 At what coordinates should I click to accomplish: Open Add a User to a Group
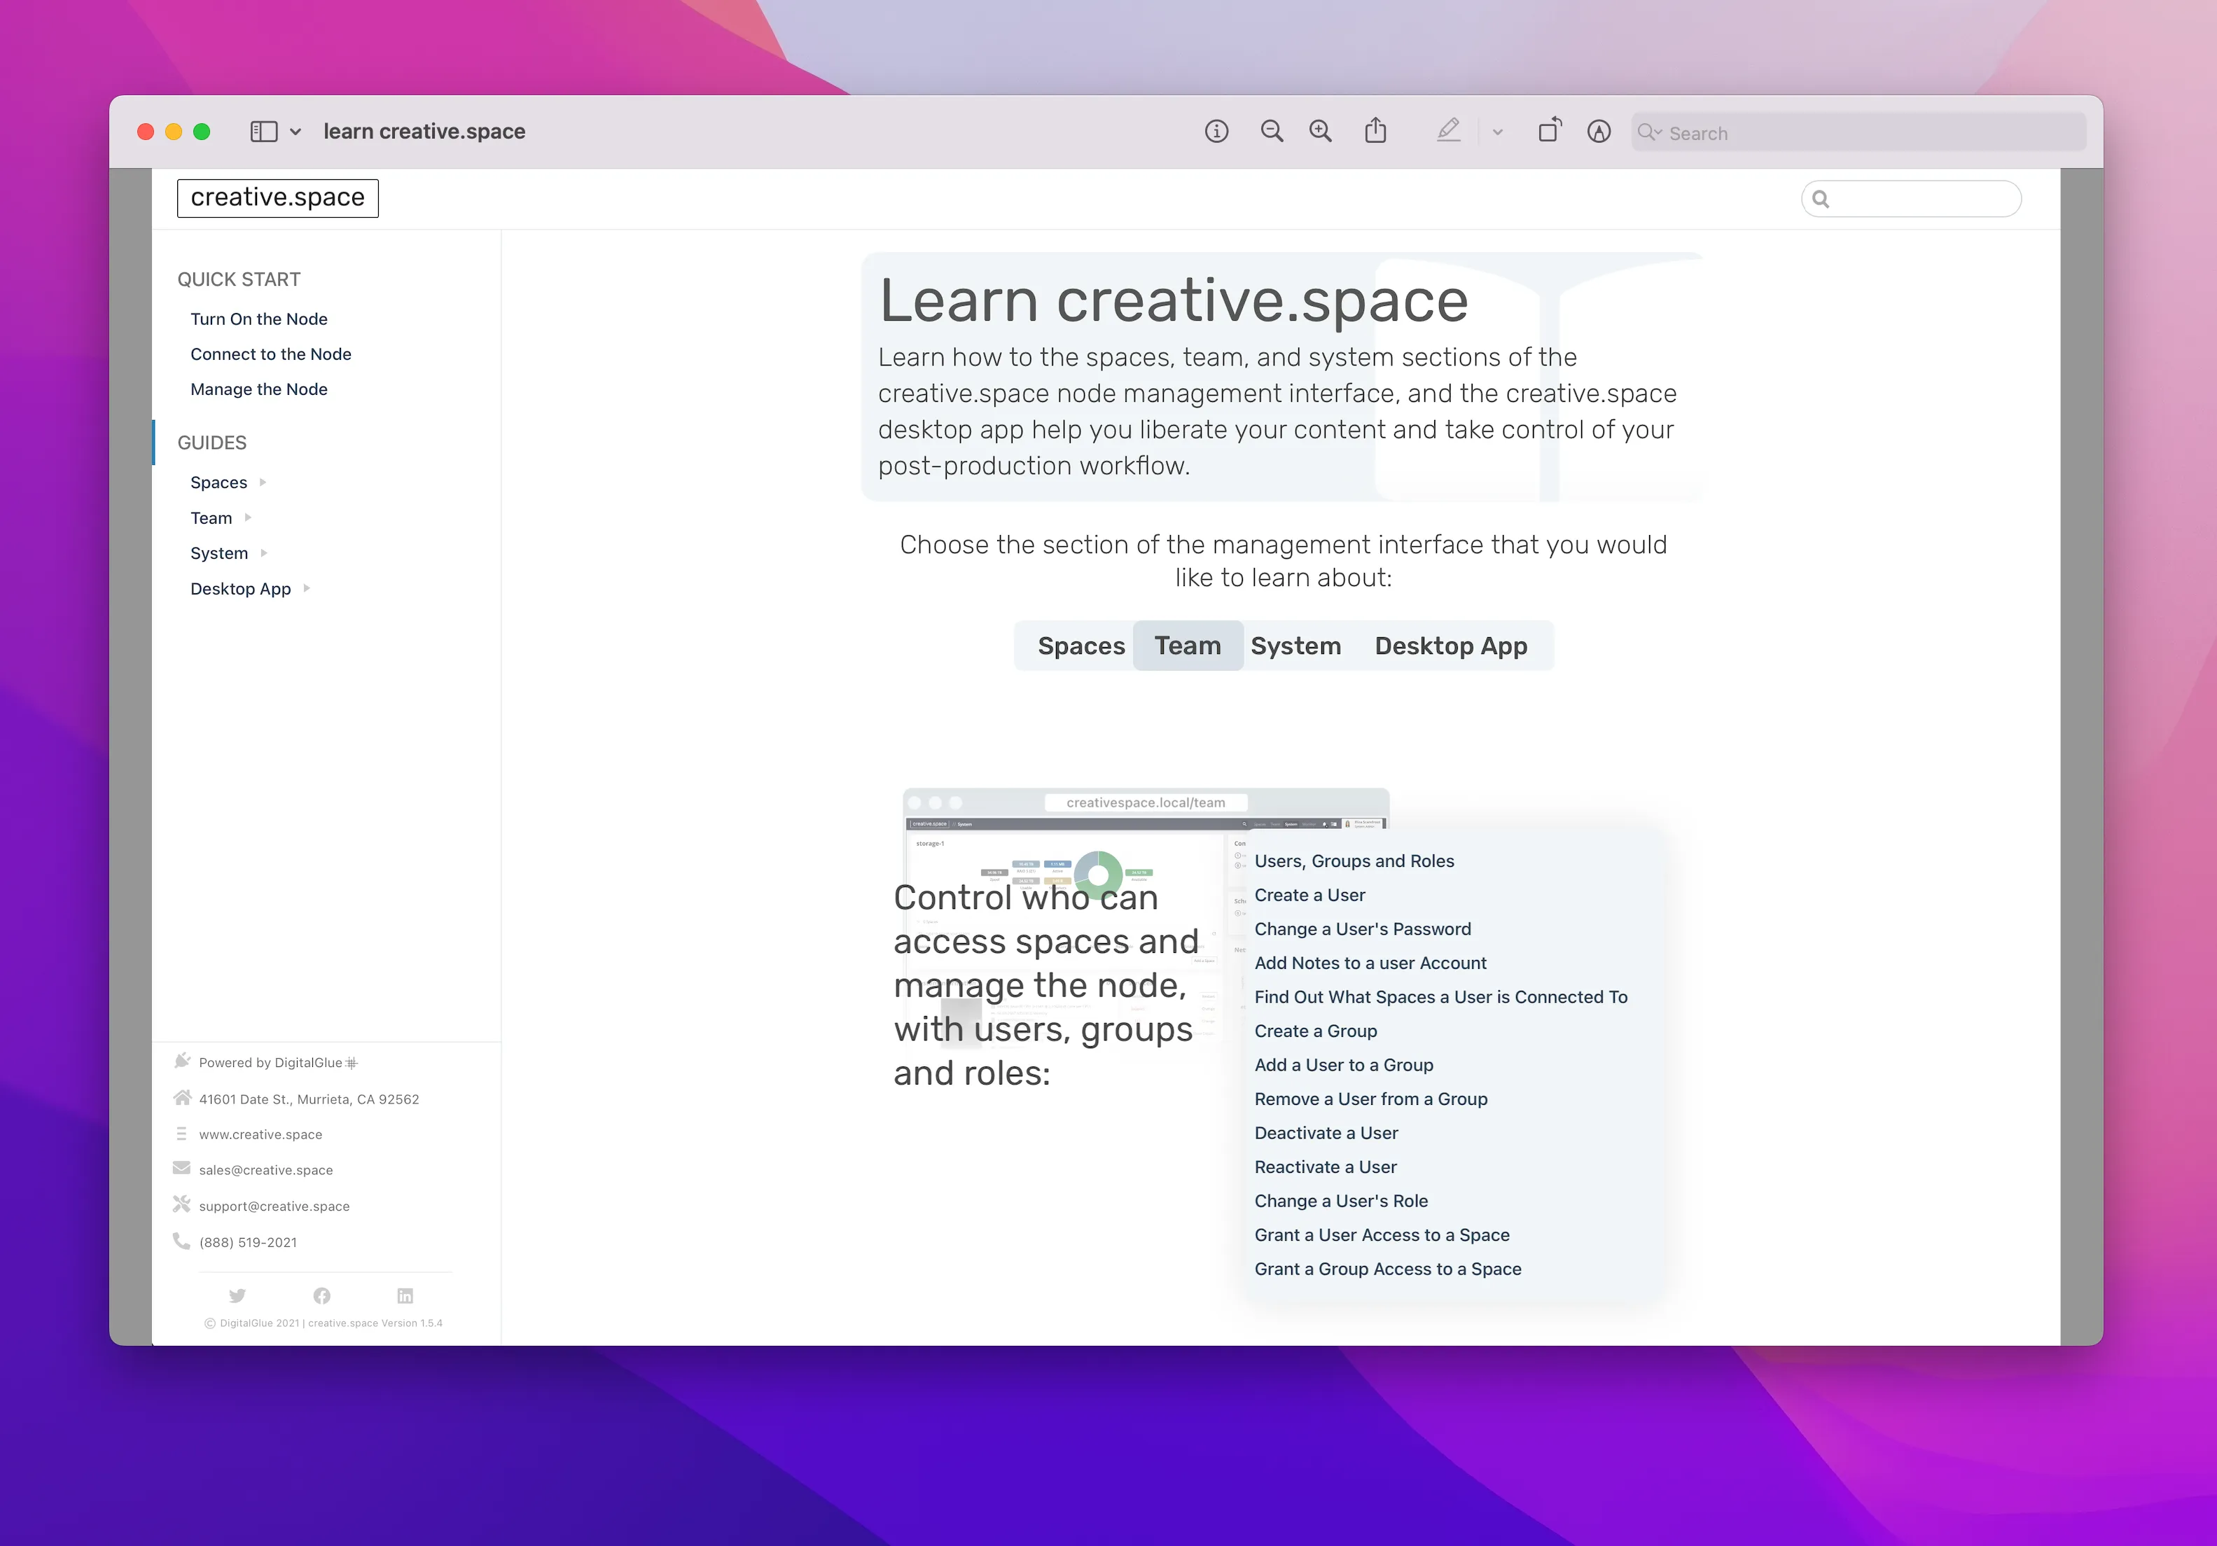coord(1343,1065)
